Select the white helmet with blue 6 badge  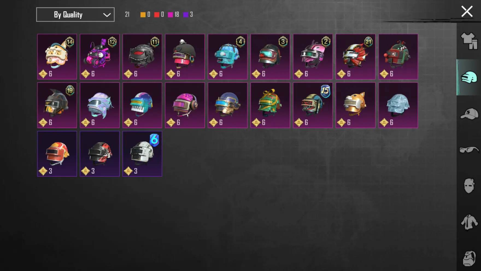(142, 154)
